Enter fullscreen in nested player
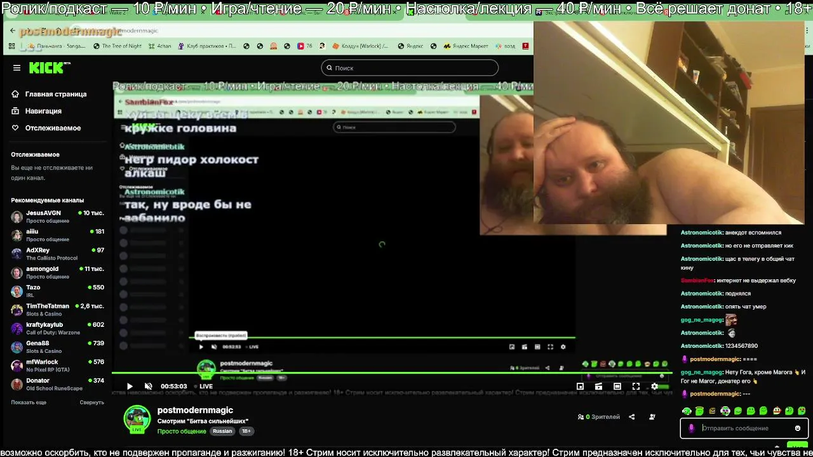The width and height of the screenshot is (813, 457). [550, 347]
